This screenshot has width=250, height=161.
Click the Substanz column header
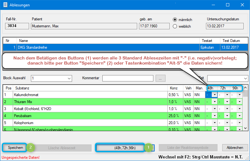pyautogui.click(x=89, y=88)
